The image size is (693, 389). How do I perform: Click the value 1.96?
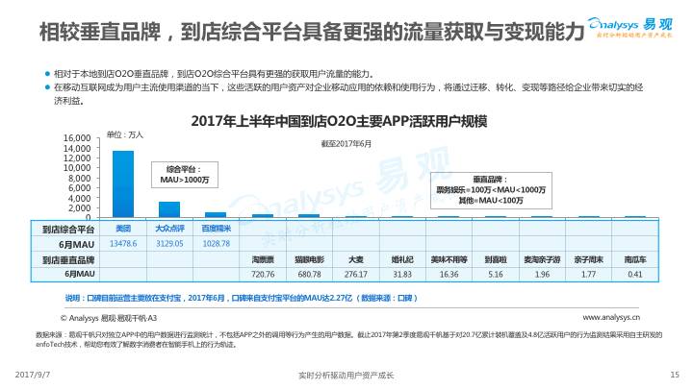pos(542,274)
